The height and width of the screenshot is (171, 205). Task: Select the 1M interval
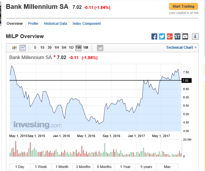pyautogui.click(x=86, y=48)
